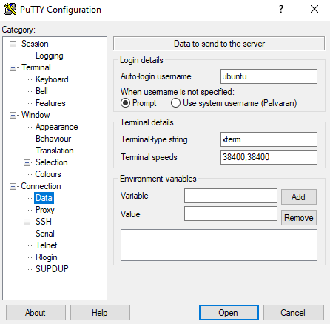The image size is (330, 324).
Task: Click the Terminal speeds input field
Action: [x=269, y=157]
